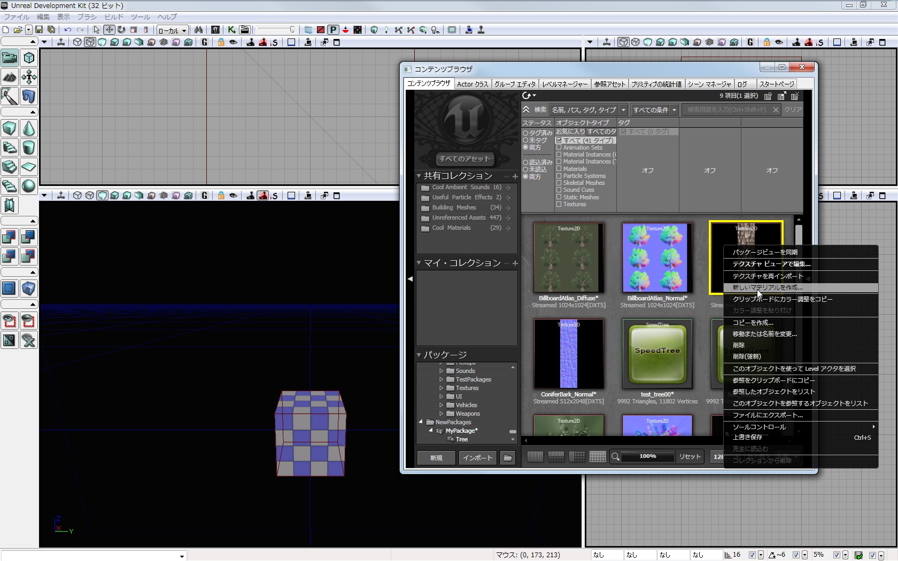The width and height of the screenshot is (898, 561).
Task: Check the Materials object type filter
Action: point(559,169)
